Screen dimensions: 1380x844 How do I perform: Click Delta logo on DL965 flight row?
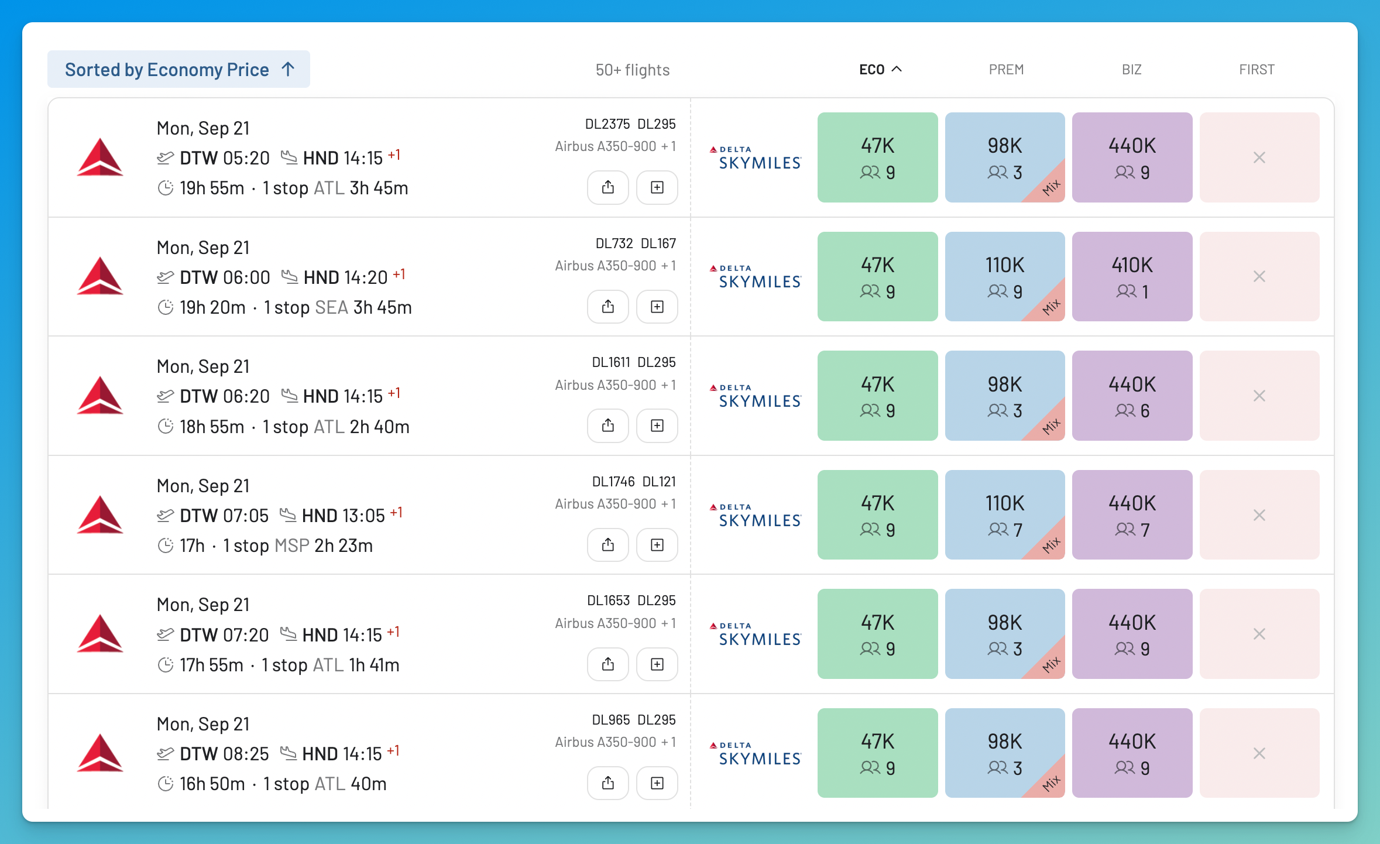point(100,753)
